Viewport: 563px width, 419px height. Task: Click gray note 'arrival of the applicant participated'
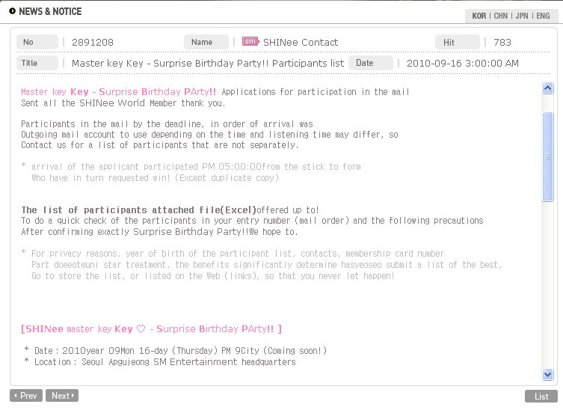coord(191,167)
